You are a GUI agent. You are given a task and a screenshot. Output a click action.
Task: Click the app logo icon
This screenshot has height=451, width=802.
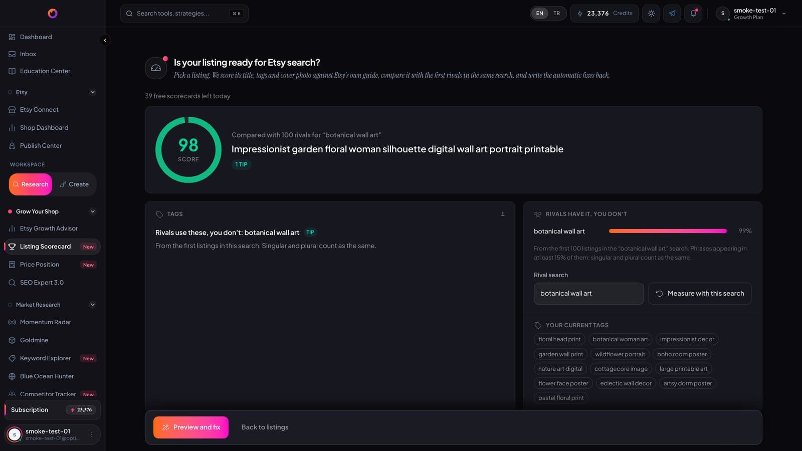point(53,14)
